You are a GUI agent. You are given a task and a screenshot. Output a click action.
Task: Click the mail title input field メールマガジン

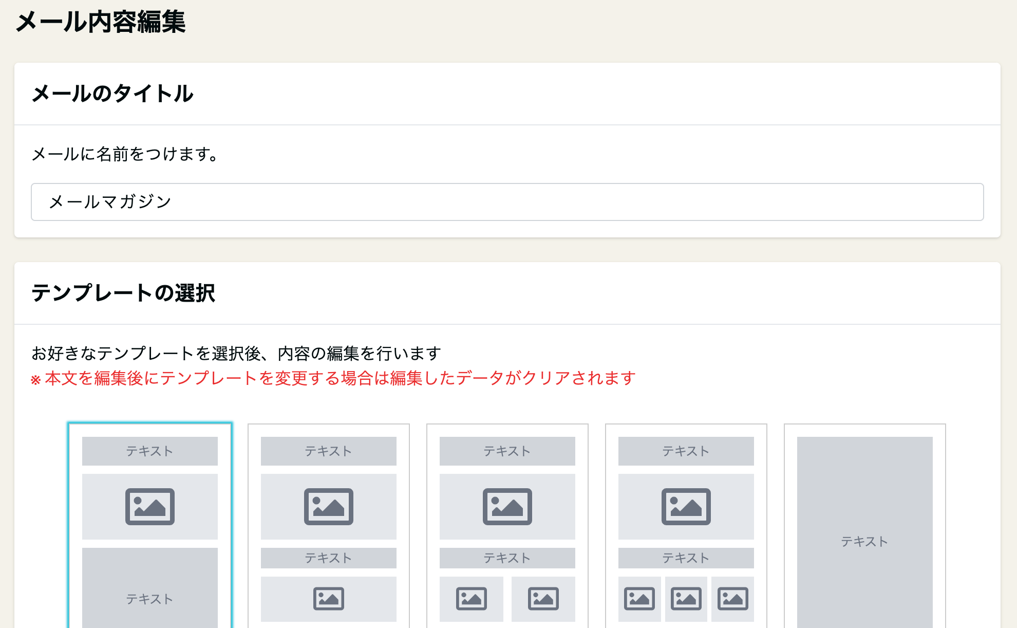pyautogui.click(x=507, y=202)
